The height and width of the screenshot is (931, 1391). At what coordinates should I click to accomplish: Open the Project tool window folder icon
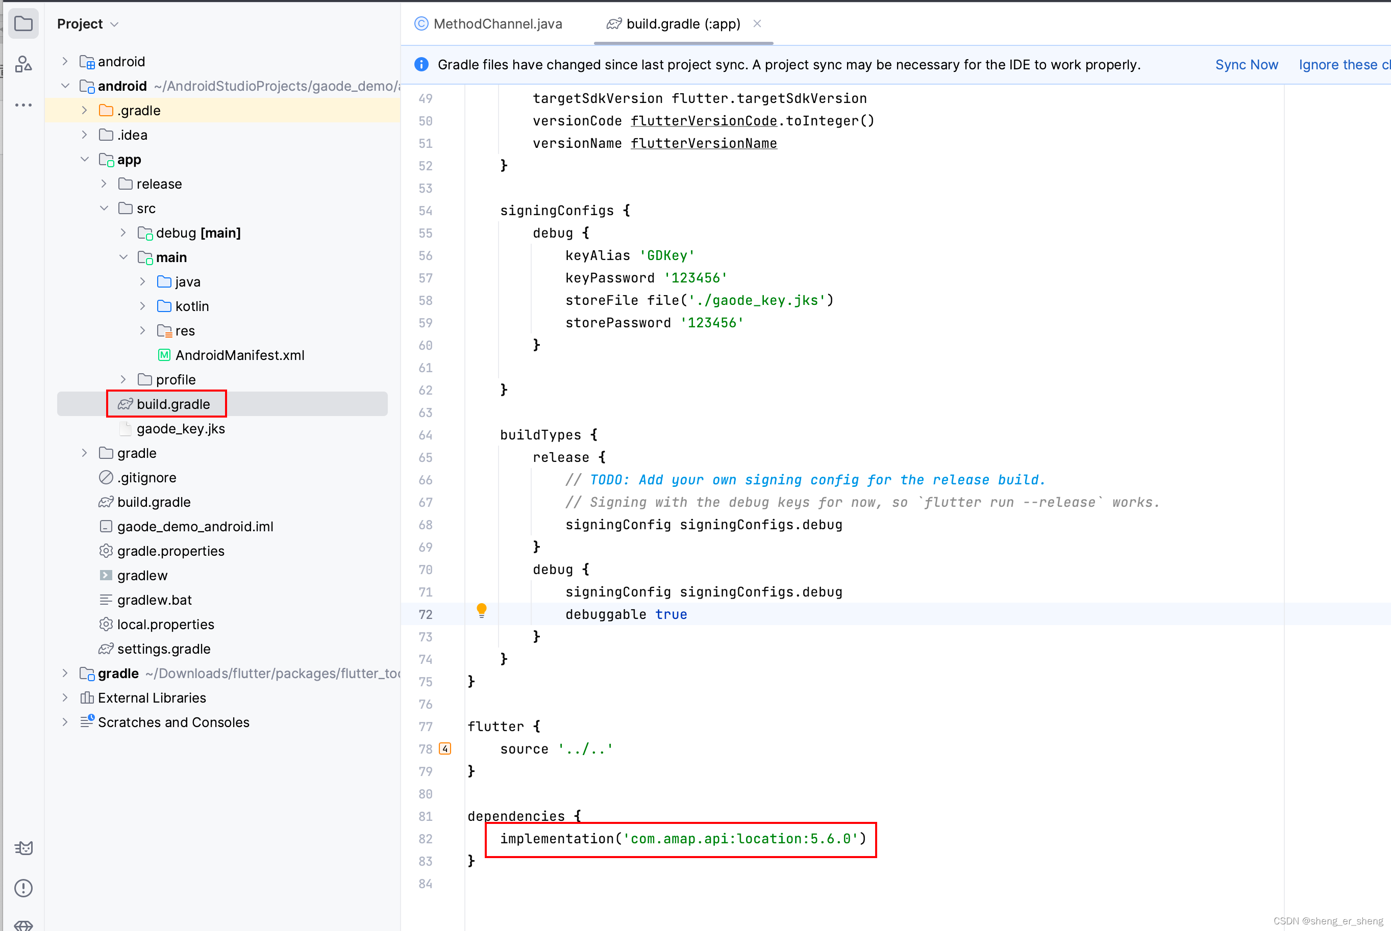pos(23,24)
